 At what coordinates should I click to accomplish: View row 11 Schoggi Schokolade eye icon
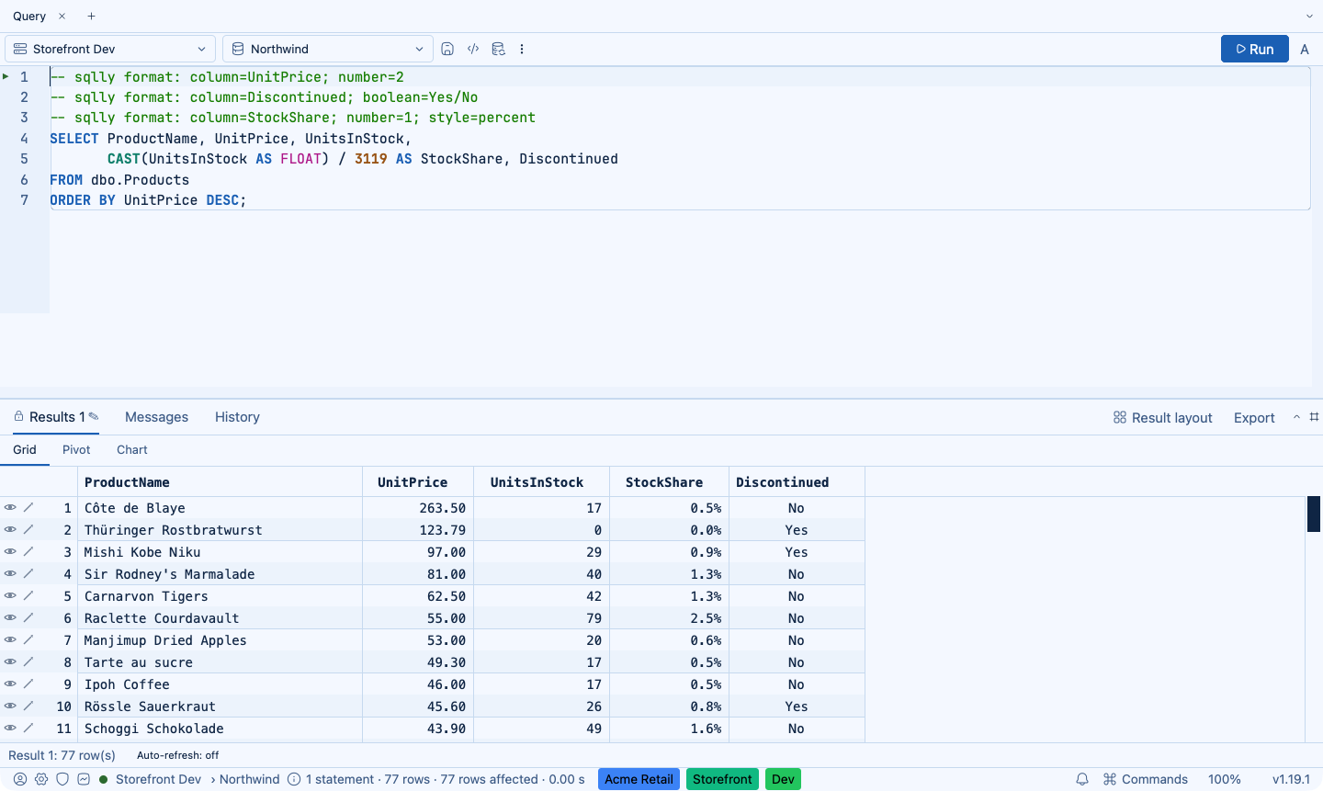[10, 728]
